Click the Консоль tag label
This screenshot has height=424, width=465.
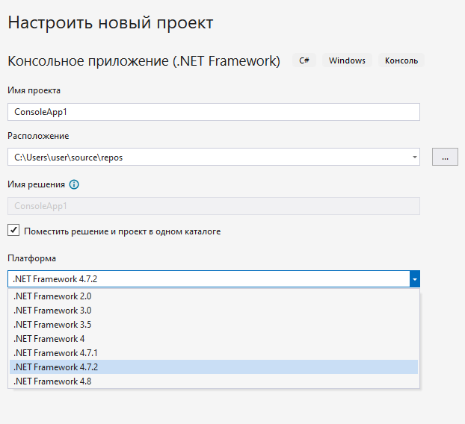click(401, 60)
